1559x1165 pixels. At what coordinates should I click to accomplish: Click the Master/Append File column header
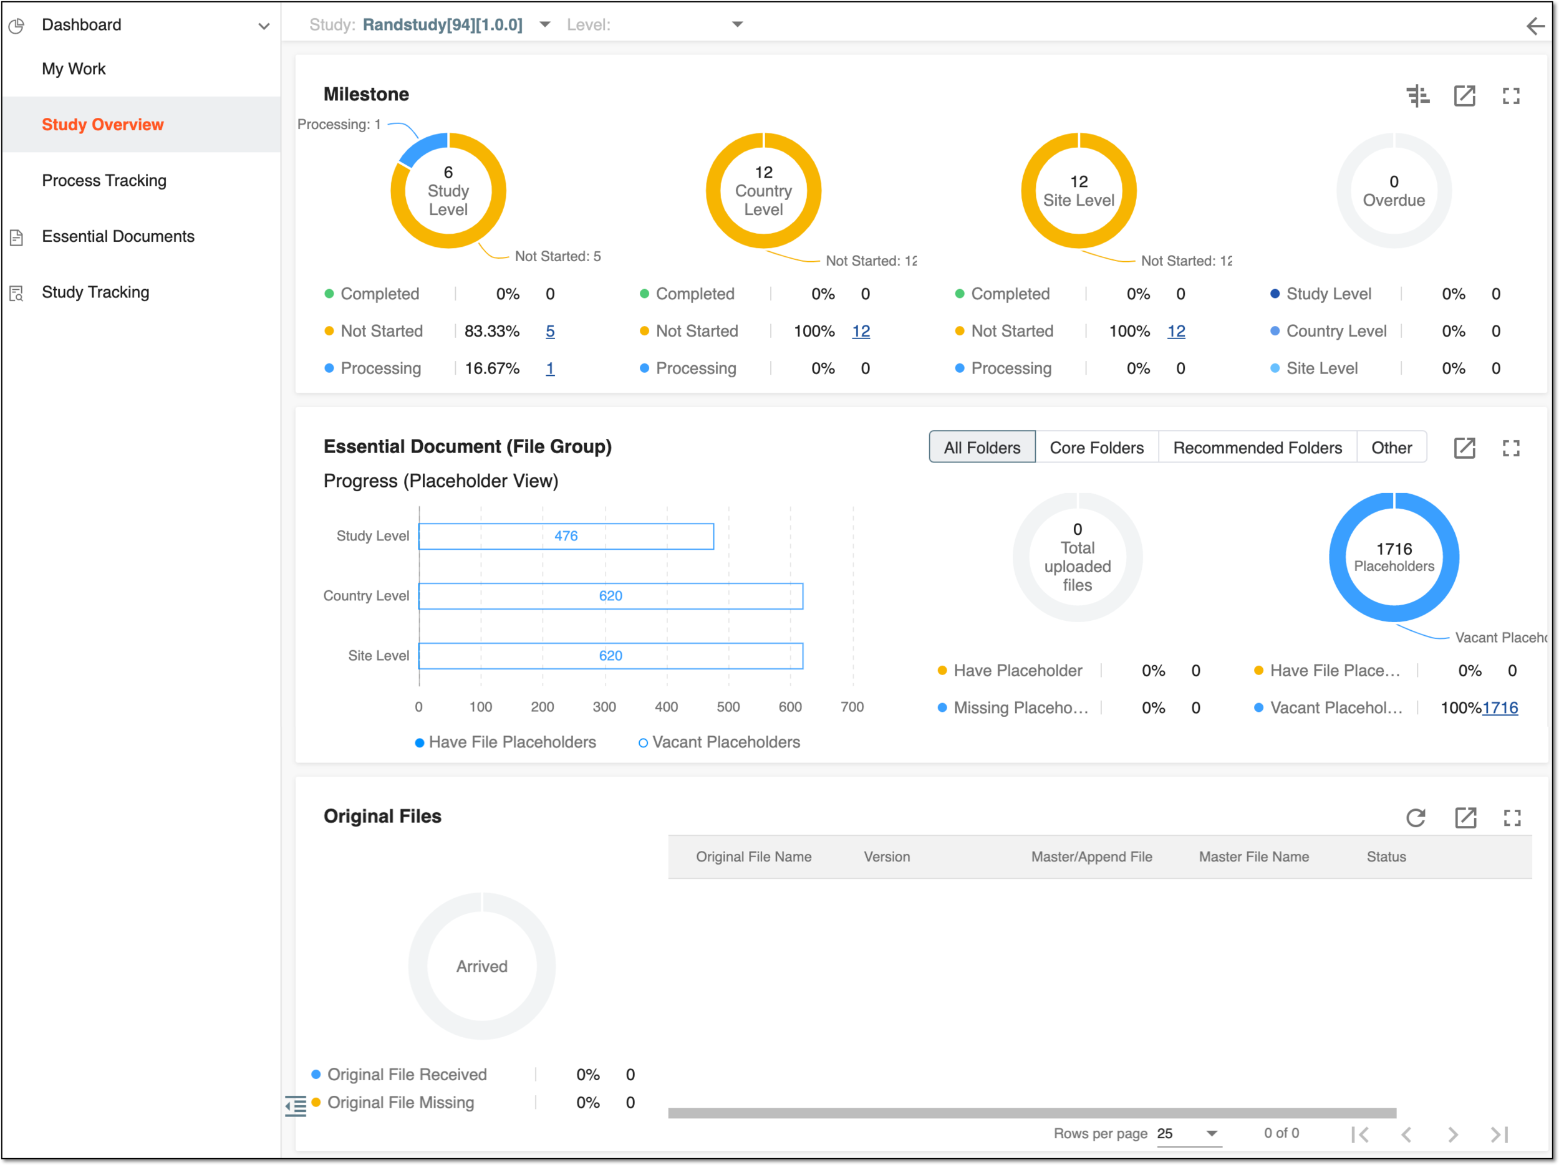coord(1091,856)
